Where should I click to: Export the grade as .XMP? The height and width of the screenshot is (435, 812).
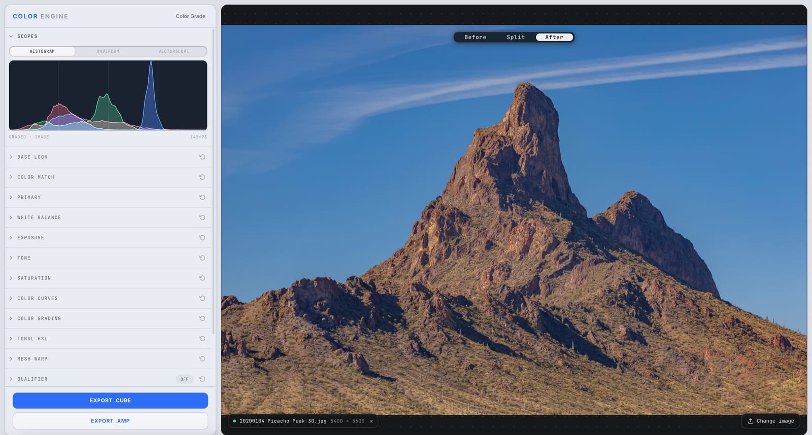click(110, 421)
